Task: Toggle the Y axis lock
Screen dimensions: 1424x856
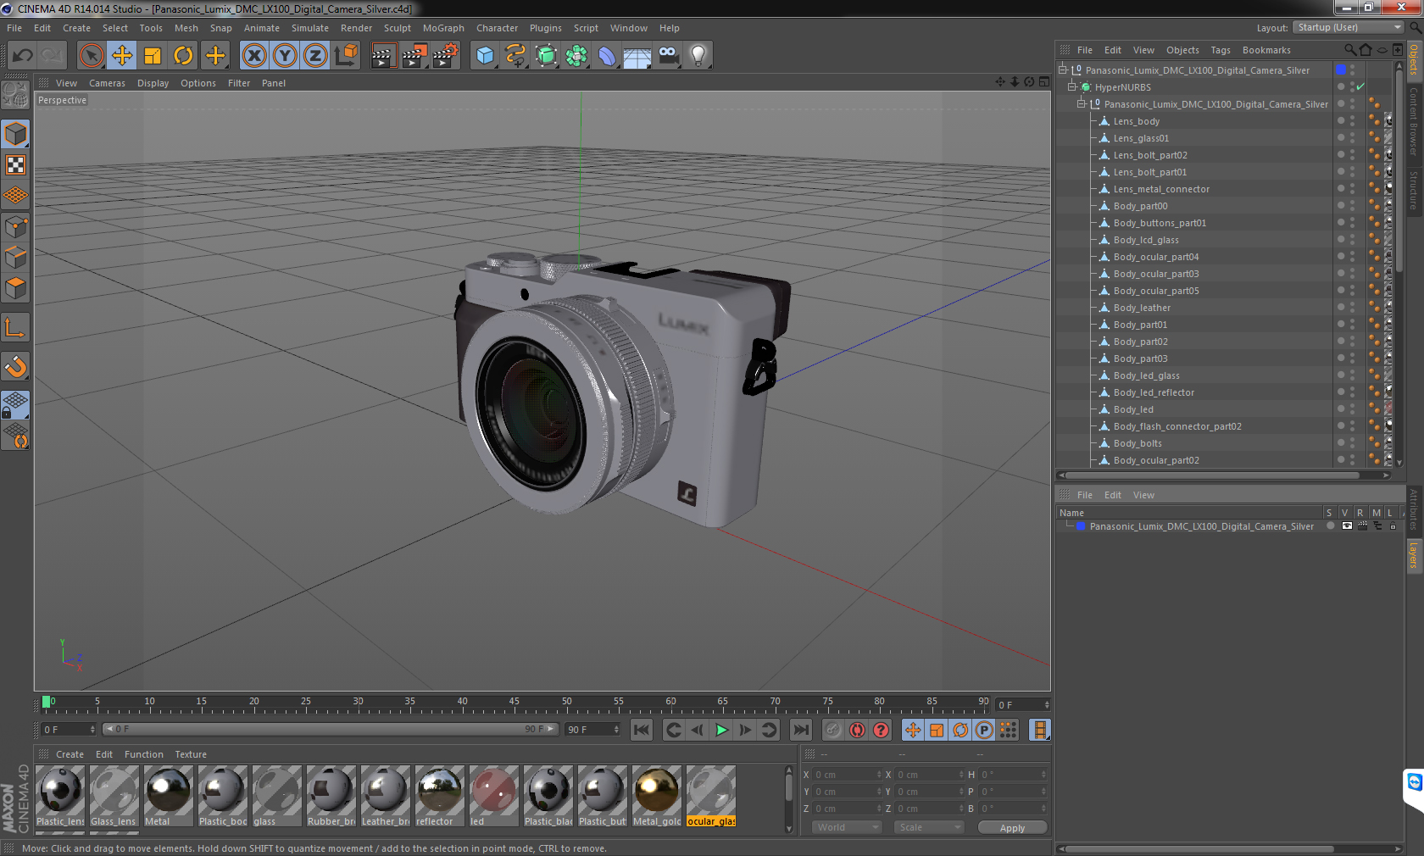Action: click(x=285, y=56)
